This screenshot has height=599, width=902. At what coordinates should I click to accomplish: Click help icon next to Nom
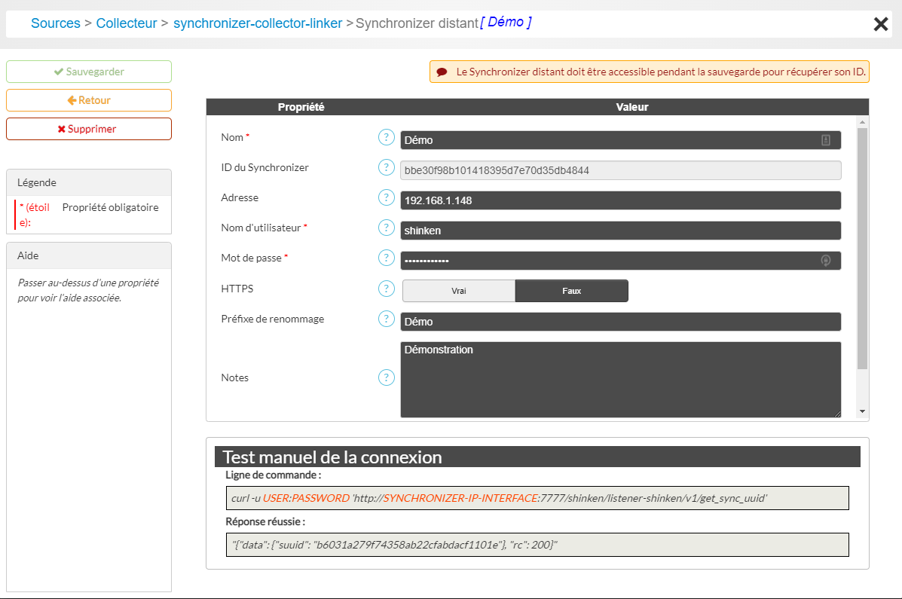[x=386, y=137]
